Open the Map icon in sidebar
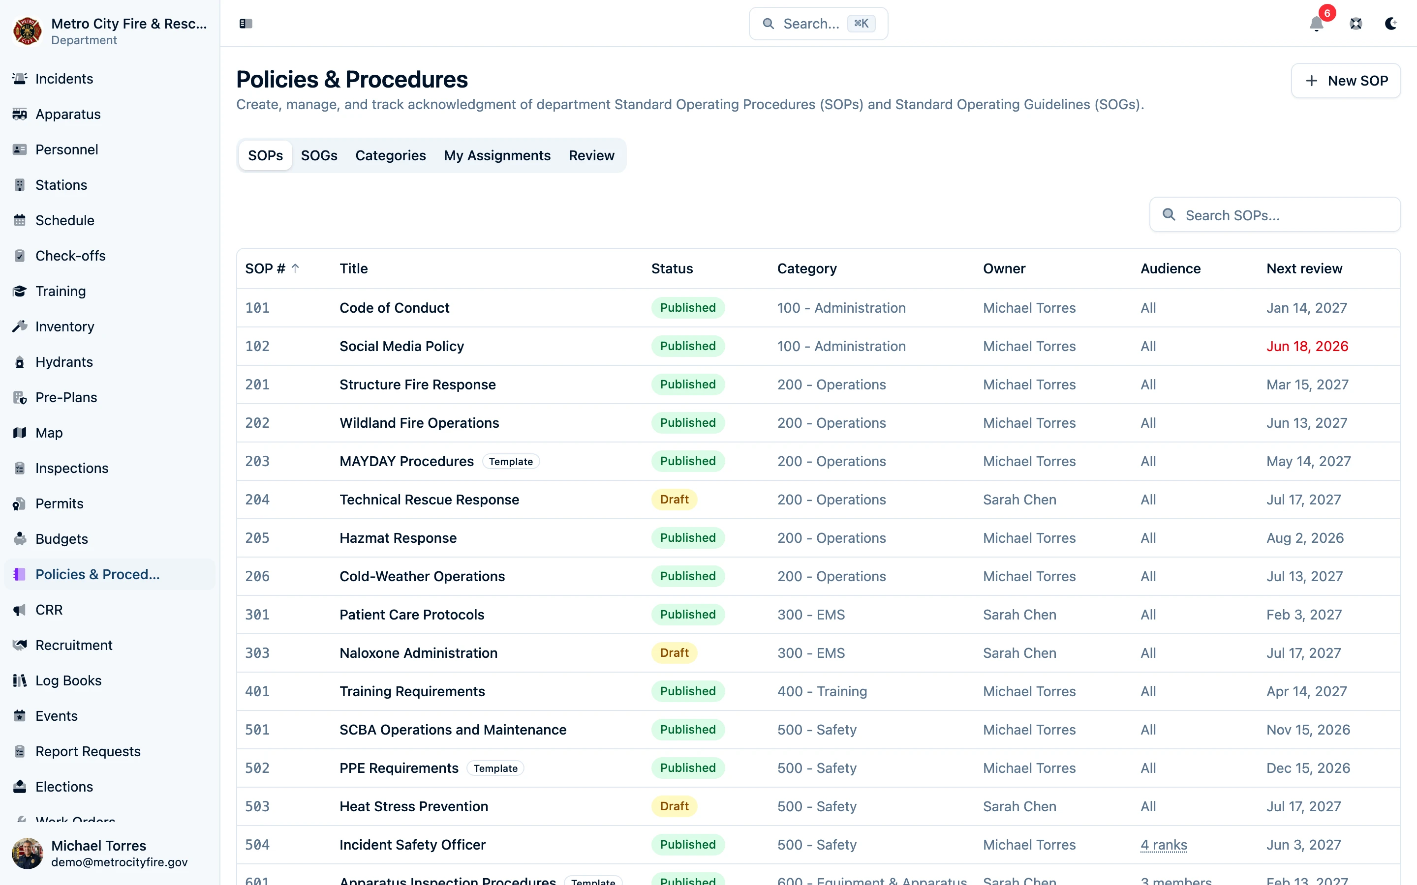1417x885 pixels. point(19,433)
